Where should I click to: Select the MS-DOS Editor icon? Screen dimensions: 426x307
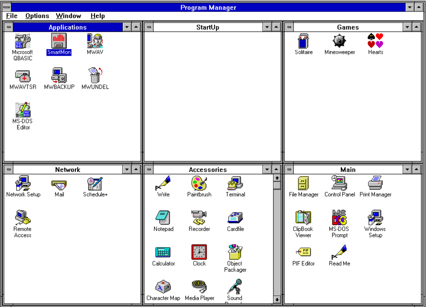23,110
